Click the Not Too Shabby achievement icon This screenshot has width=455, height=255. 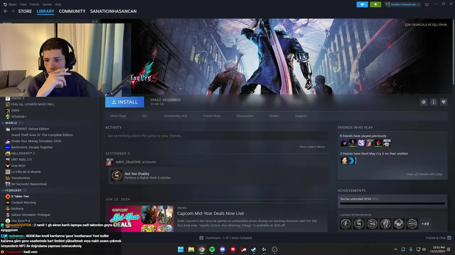tap(117, 176)
